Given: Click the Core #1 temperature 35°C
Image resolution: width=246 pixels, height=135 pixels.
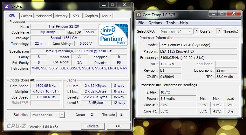Looking at the screenshot, I should [x=178, y=111].
